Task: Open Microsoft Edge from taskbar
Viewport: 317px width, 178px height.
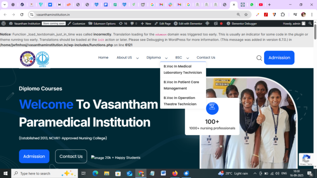Action: 95,173
